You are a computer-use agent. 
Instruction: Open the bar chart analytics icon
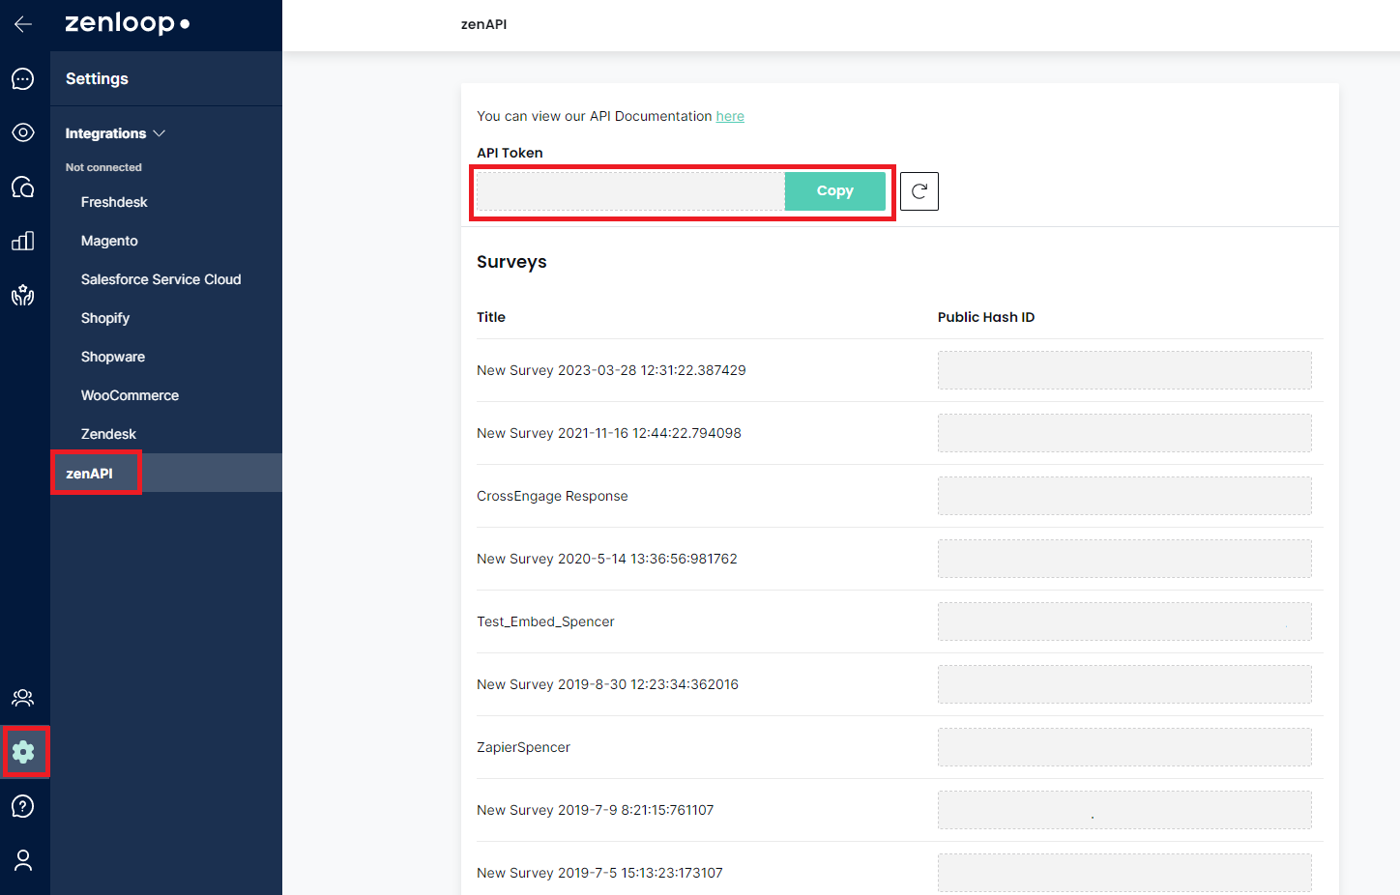point(23,241)
